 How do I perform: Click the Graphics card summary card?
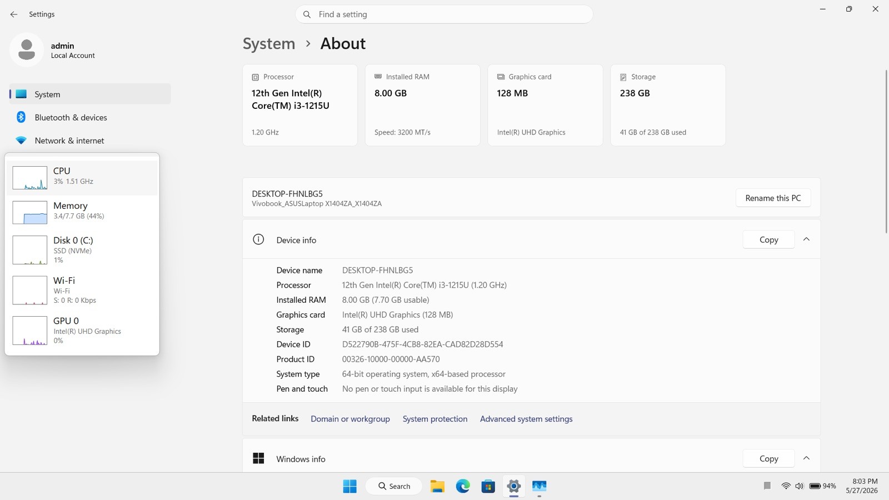point(545,105)
